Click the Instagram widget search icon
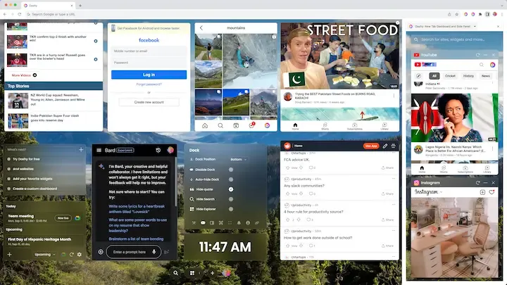Viewport: 507px width, 285px height. click(x=220, y=126)
